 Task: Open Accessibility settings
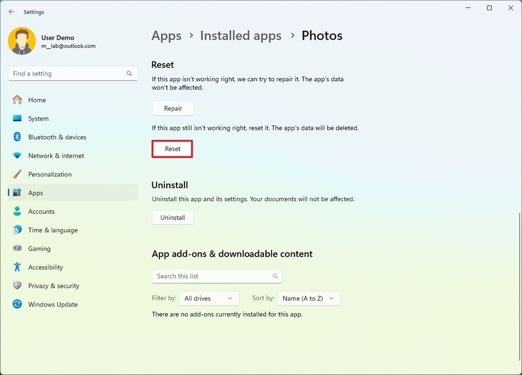point(73,267)
